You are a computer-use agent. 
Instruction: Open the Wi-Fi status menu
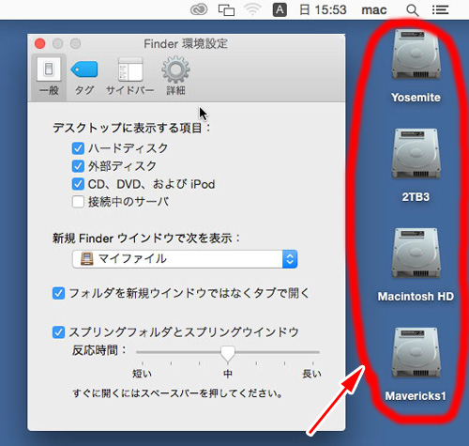coord(252,10)
